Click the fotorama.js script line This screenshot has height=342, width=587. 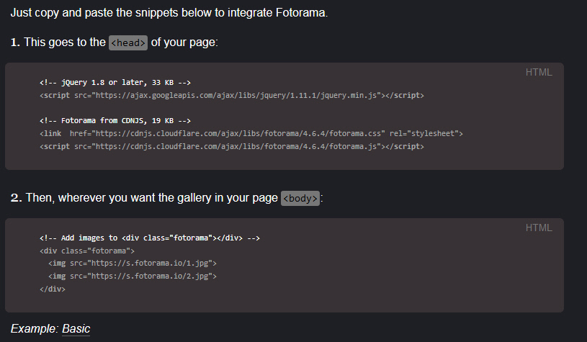(x=232, y=146)
